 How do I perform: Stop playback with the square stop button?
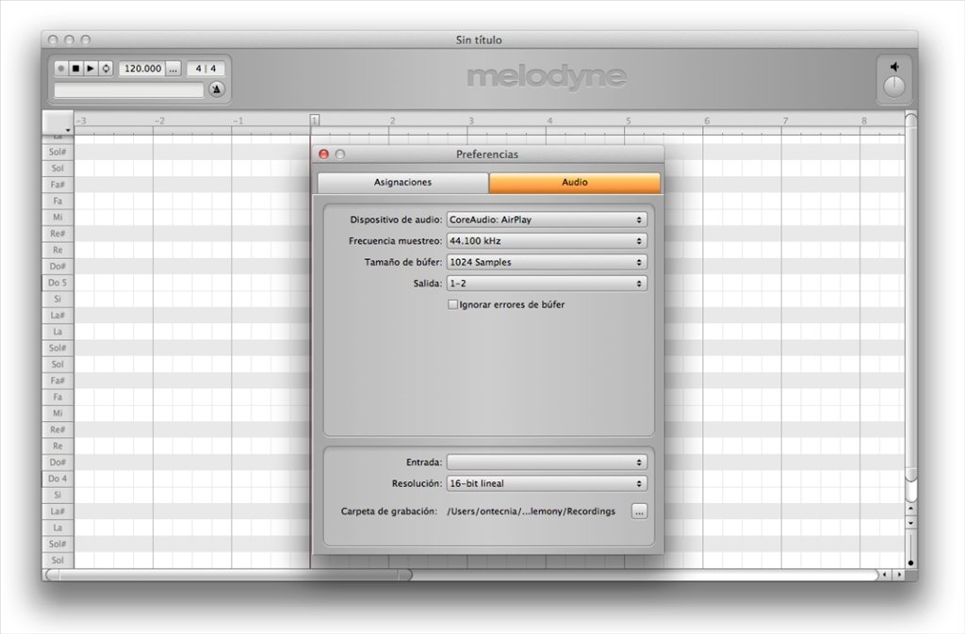coord(75,68)
